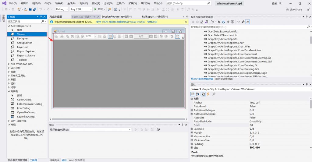Viewport: 312px width, 162px height.
Task: Switch to RdlReport1.rdlx design tab
Action: 155,16
